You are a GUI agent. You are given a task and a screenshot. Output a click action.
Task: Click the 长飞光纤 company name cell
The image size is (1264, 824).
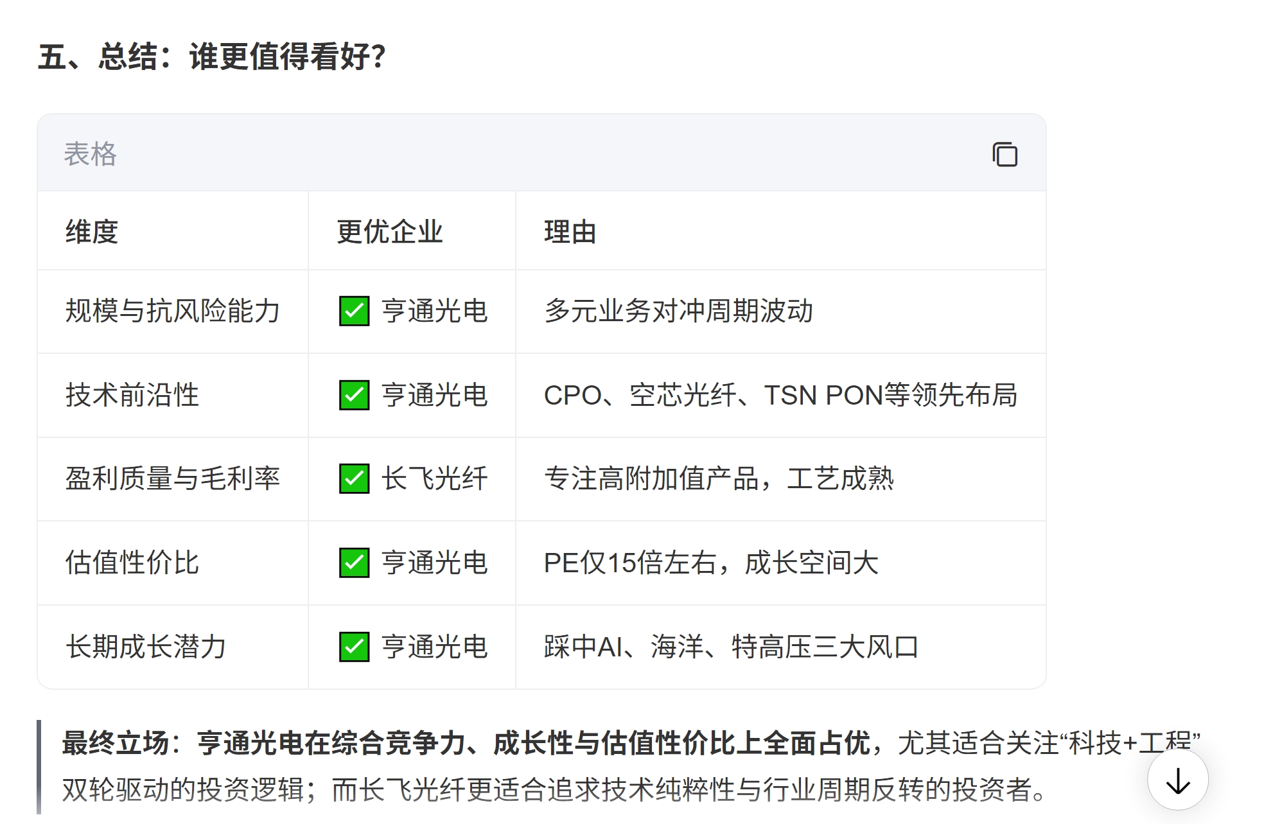point(434,478)
